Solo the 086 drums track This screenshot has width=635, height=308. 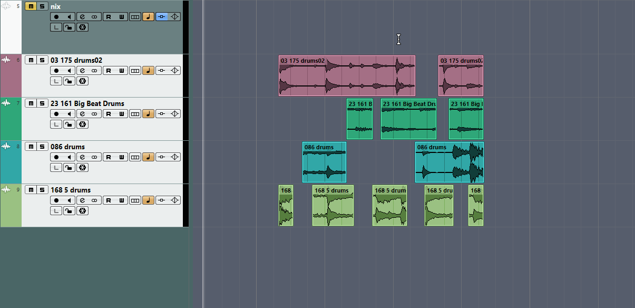(x=42, y=147)
